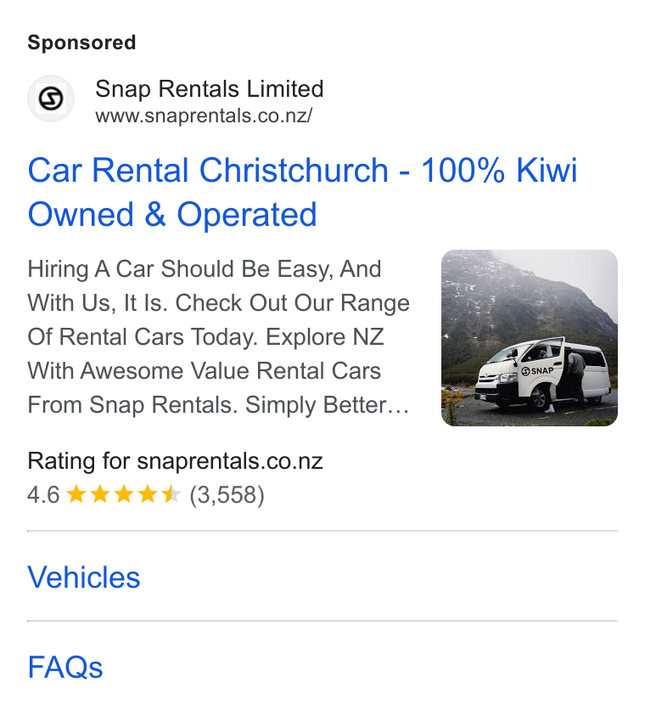The width and height of the screenshot is (645, 710).
Task: Click the first gold rating star
Action: point(76,494)
